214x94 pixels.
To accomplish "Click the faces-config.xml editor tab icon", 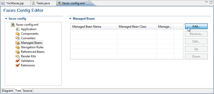I will click(59, 3).
